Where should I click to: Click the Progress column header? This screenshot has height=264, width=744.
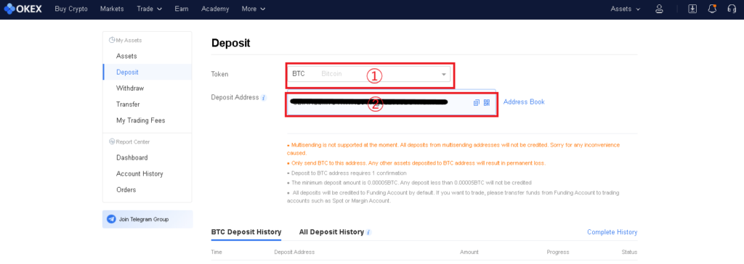(x=557, y=252)
